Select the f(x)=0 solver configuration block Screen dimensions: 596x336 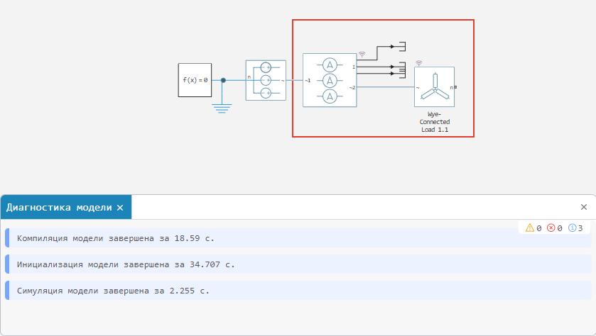pyautogui.click(x=195, y=80)
